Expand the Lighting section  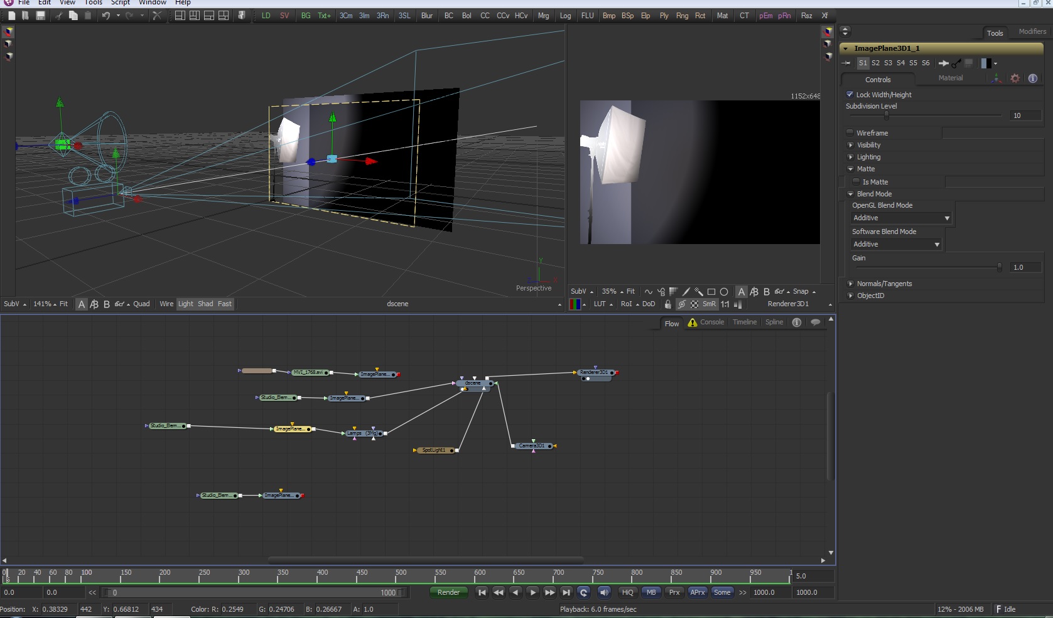(851, 157)
